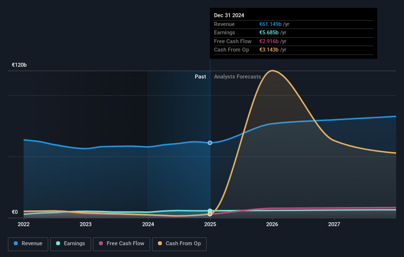Click the 2026 axis label

pyautogui.click(x=272, y=224)
